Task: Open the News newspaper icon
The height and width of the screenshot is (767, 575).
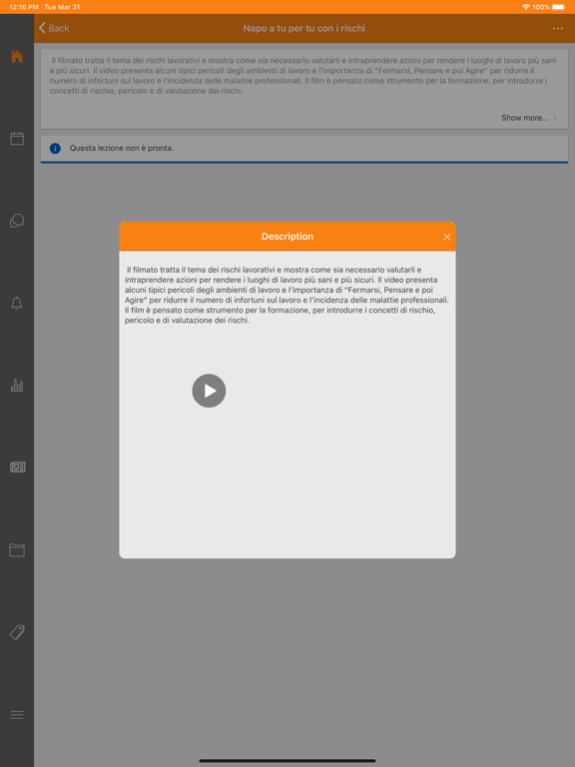Action: coord(17,467)
